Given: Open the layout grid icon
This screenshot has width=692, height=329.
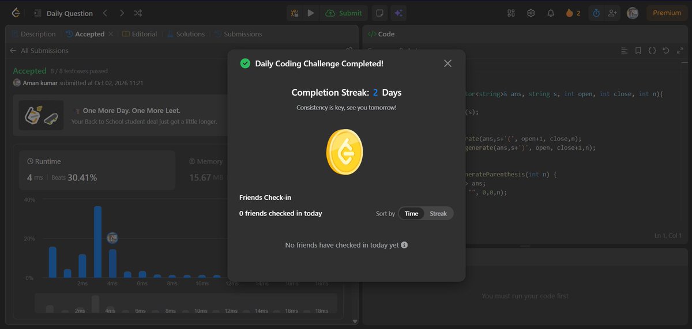Looking at the screenshot, I should click(511, 13).
